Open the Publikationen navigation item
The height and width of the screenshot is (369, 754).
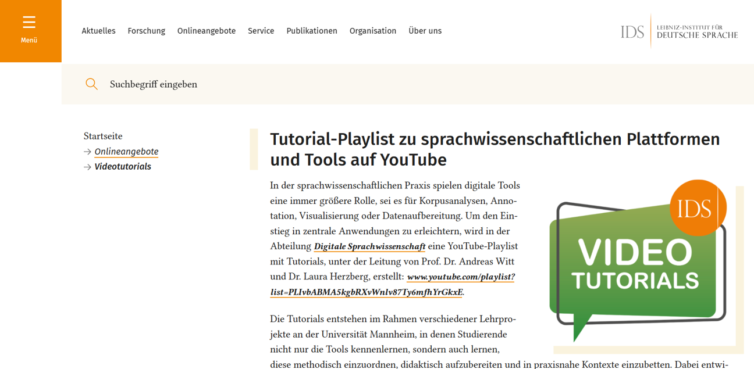point(312,31)
